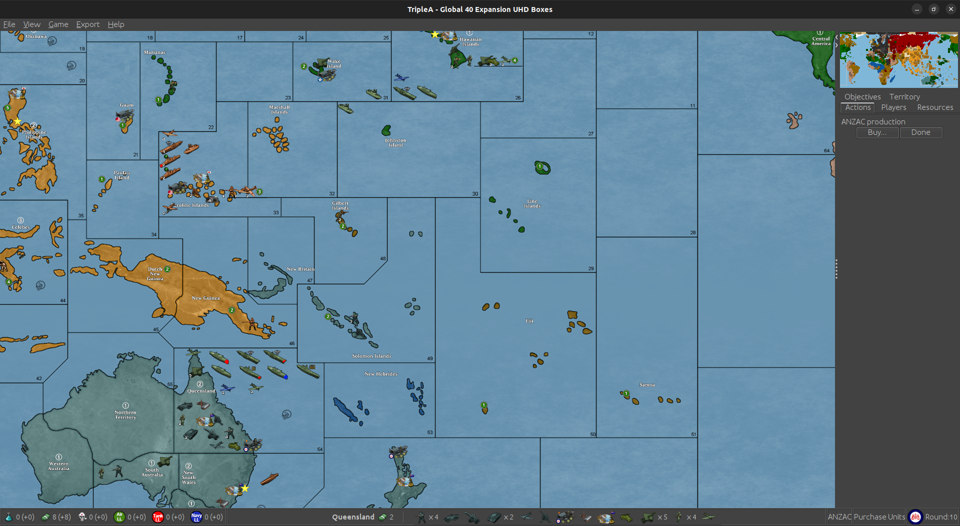Click the Purchase Units status text

pyautogui.click(x=879, y=517)
